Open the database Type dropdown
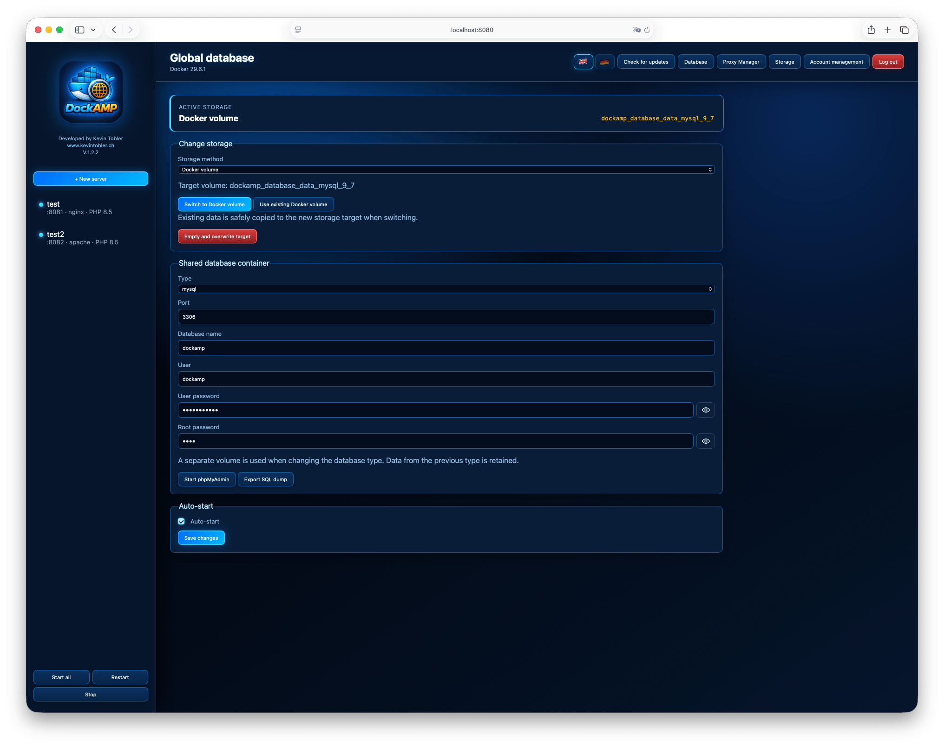This screenshot has height=747, width=944. 446,289
